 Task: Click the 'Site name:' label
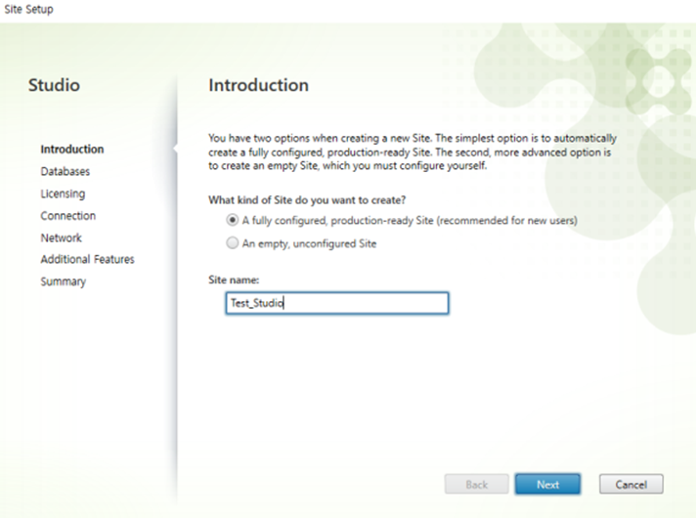tap(234, 281)
